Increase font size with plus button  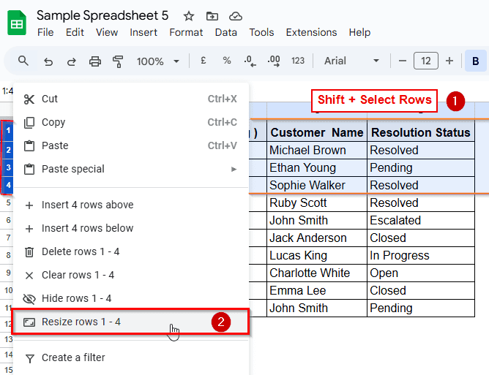coord(449,61)
